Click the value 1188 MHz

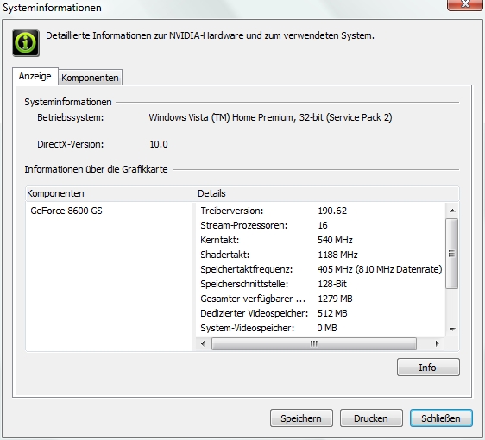[x=337, y=255]
